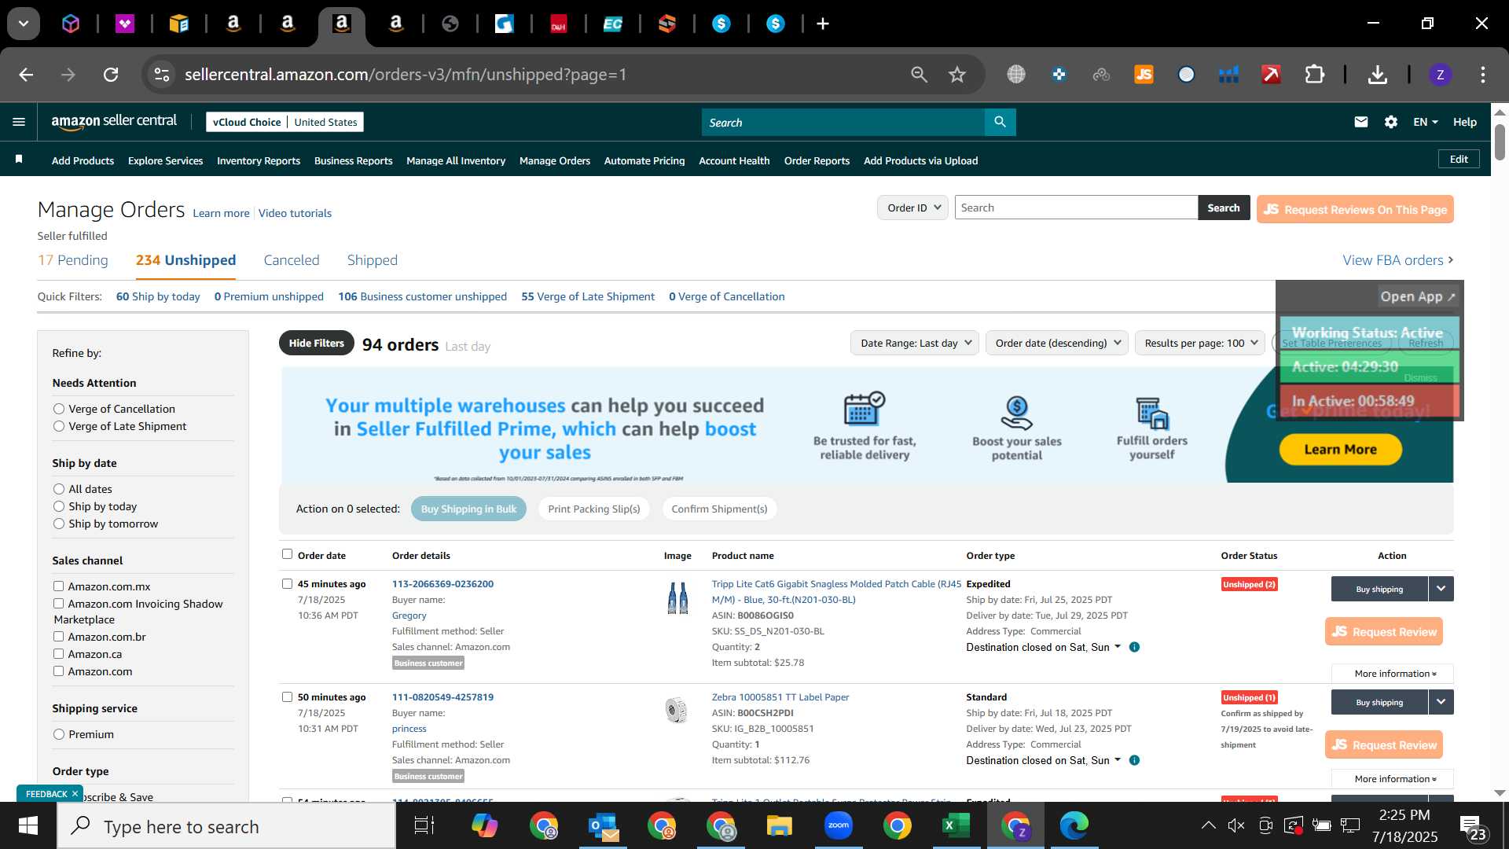1509x849 pixels.
Task: Click the browser reload icon
Action: pos(111,75)
